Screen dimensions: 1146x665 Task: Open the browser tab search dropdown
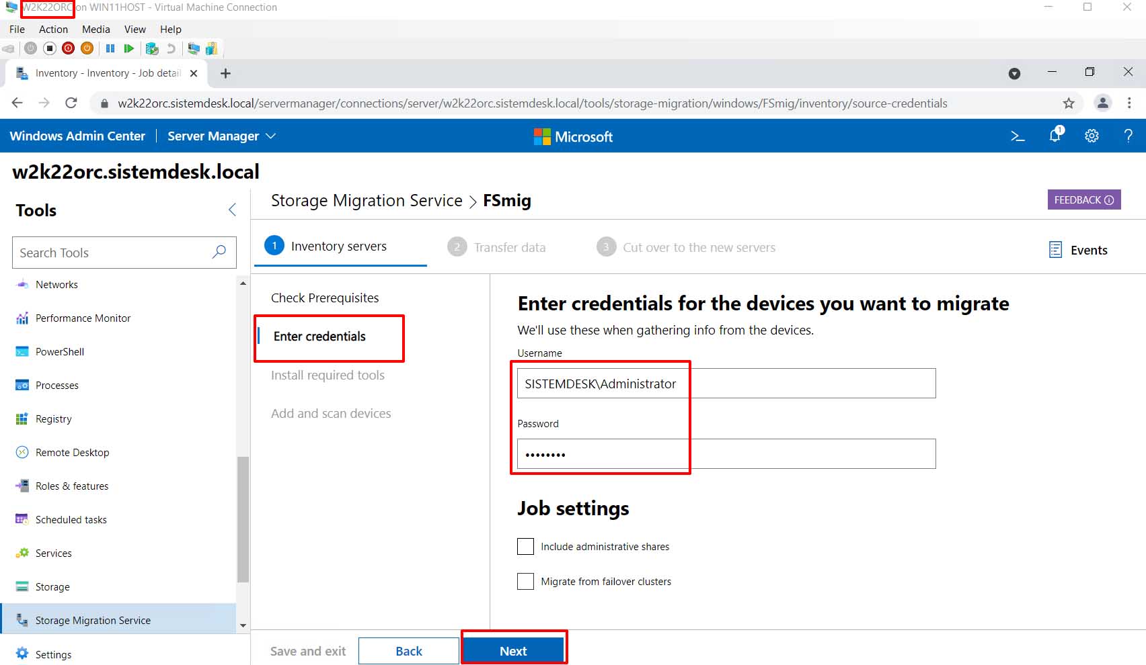[x=1014, y=74]
